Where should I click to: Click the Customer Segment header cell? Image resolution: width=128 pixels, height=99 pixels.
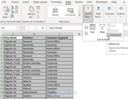[59, 38]
